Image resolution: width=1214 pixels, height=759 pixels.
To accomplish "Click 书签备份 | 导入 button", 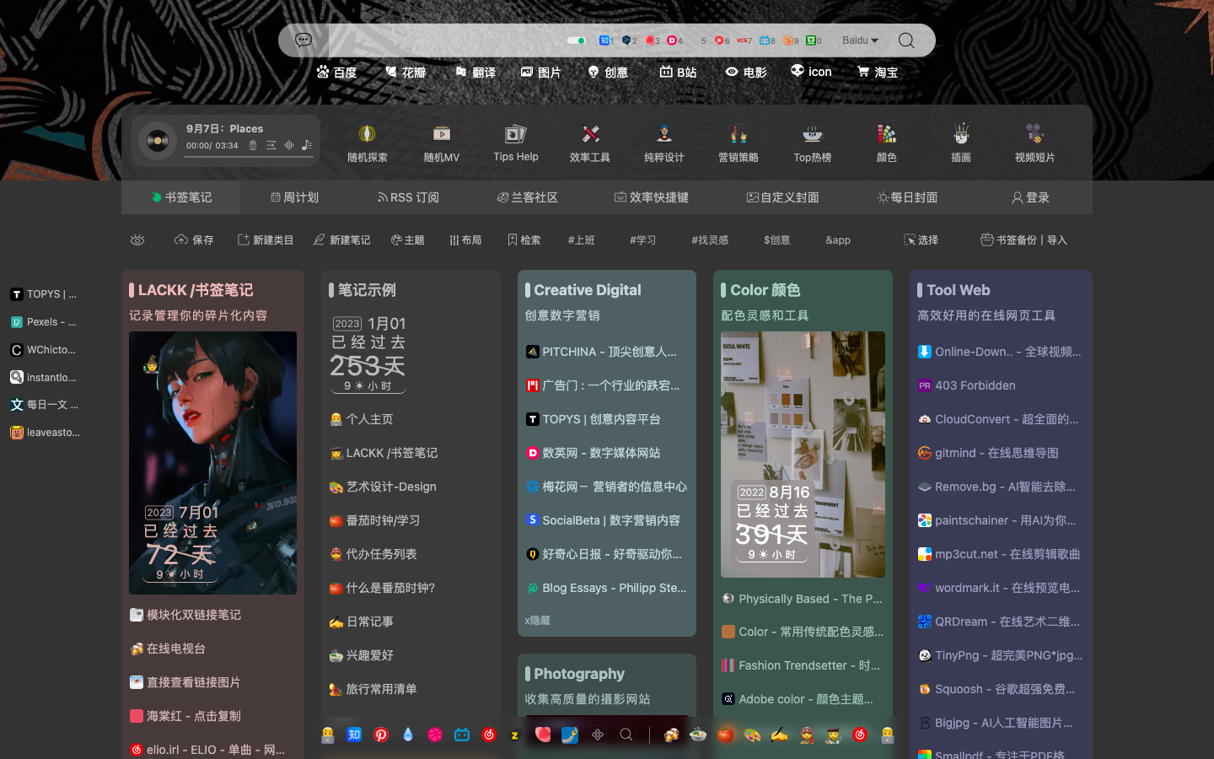I will [1023, 240].
